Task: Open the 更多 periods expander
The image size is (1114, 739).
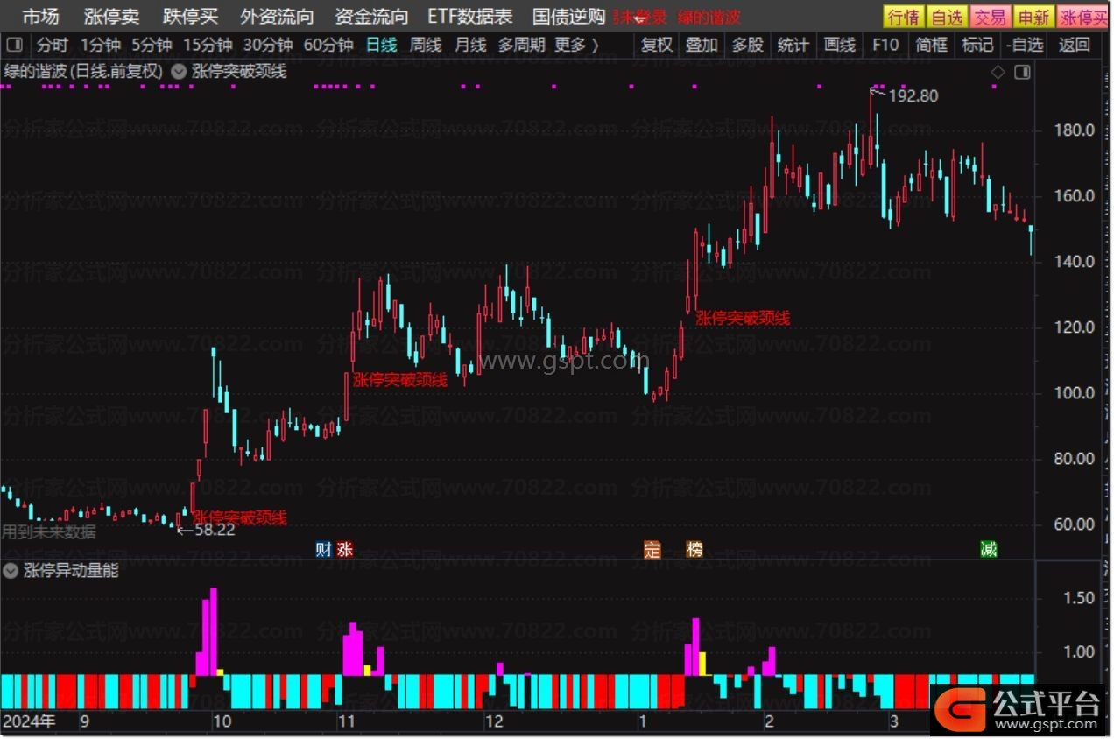Action: coord(577,45)
